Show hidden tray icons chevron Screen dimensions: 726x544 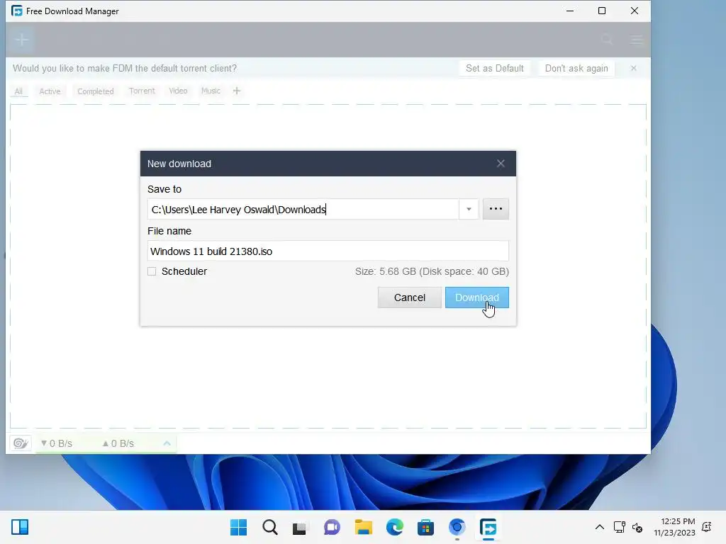[600, 527]
